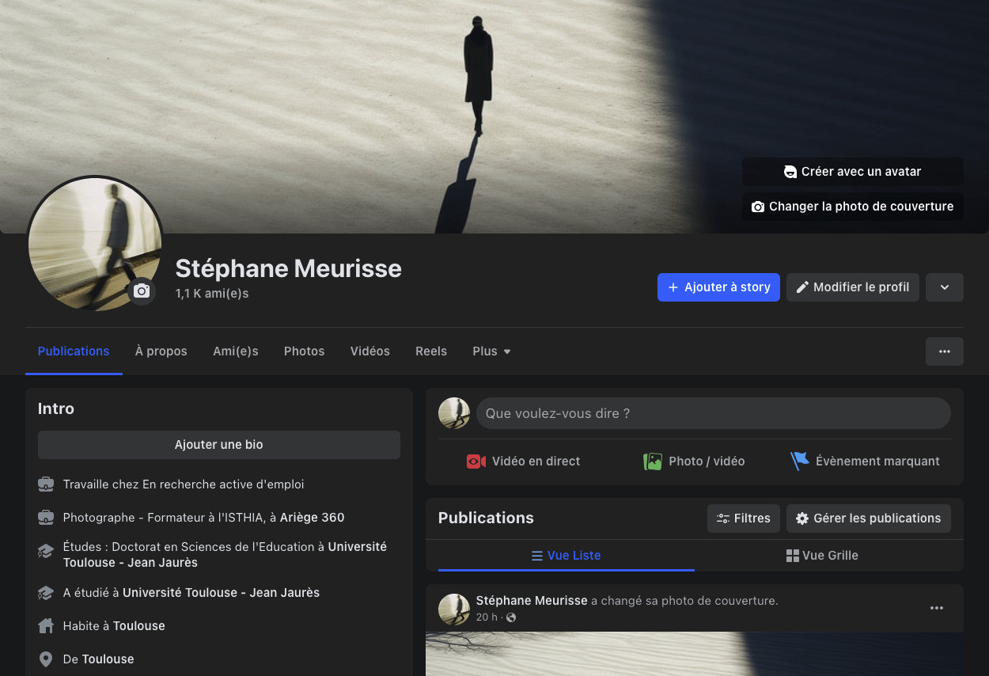Open the three-dot menu in the tab bar

[x=945, y=351]
